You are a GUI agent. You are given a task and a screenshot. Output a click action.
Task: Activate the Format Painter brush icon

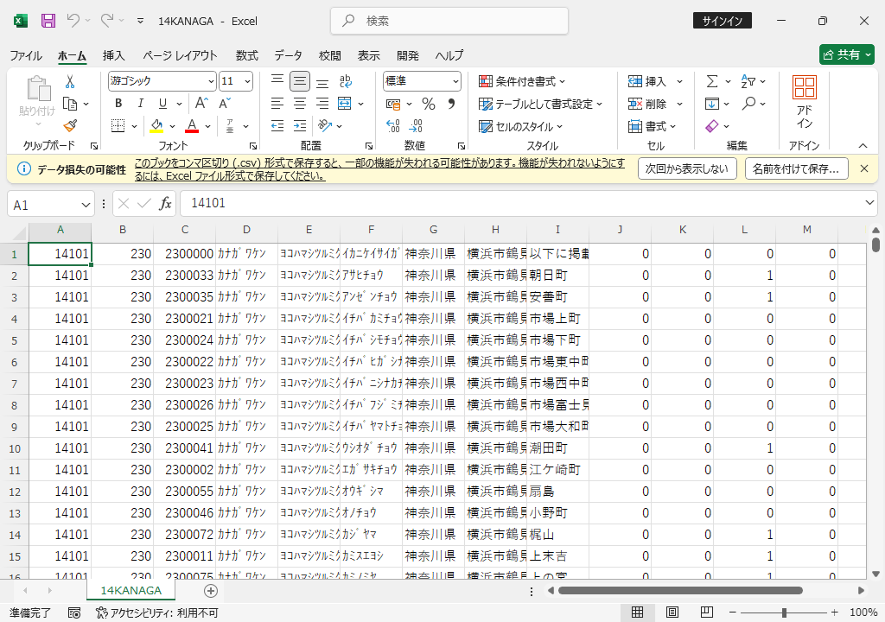pos(70,126)
